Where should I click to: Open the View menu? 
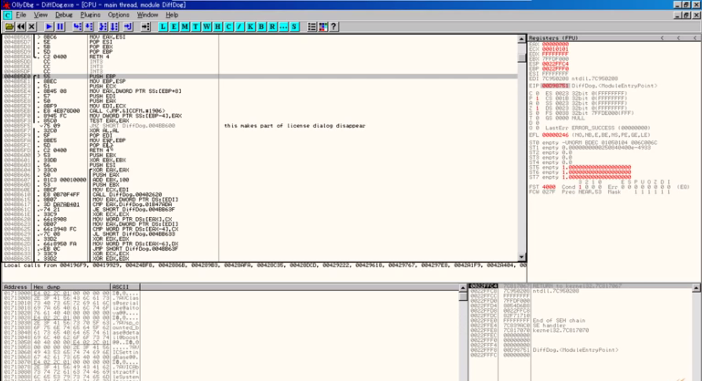tap(41, 15)
